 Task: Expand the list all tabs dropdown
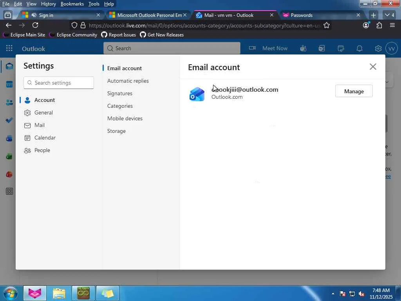390,15
